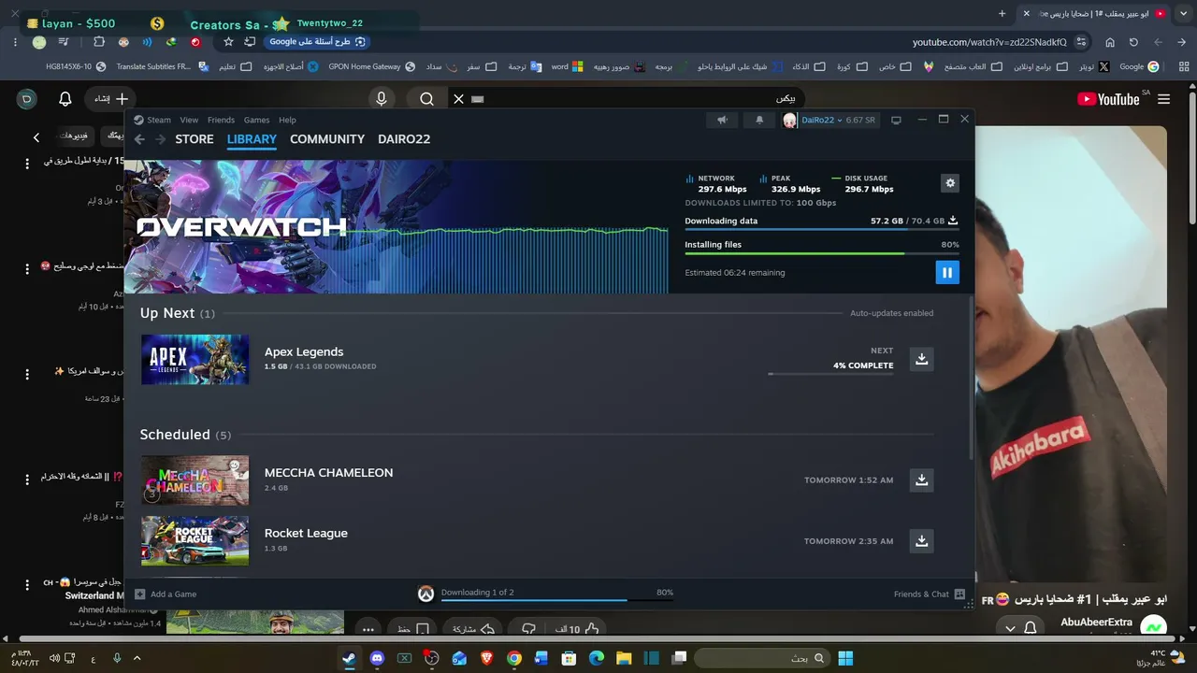Go to the browser home page
This screenshot has width=1197, height=673.
[x=1110, y=42]
